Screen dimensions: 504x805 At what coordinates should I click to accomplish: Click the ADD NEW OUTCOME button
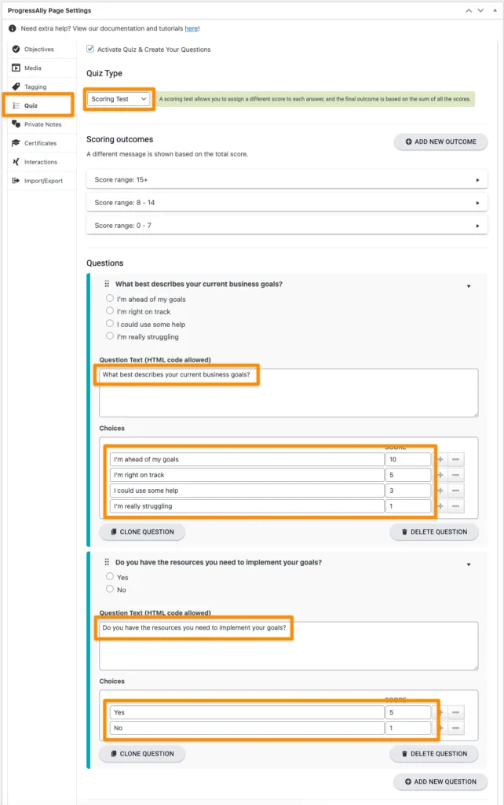(442, 142)
